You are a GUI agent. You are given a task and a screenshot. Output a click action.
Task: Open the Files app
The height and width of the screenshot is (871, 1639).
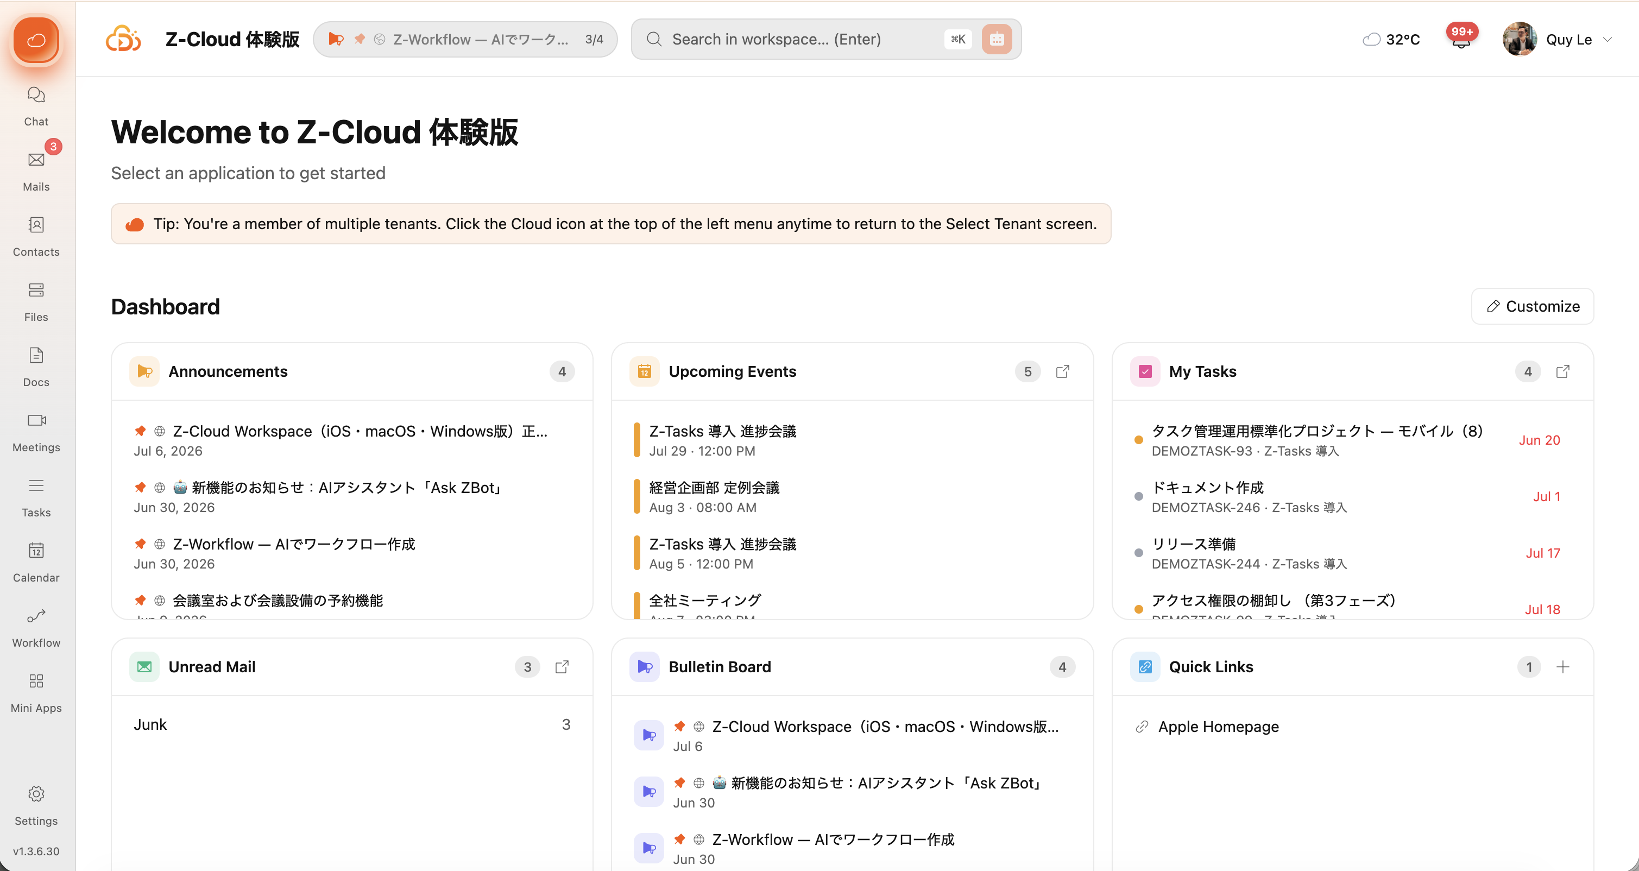pyautogui.click(x=36, y=302)
